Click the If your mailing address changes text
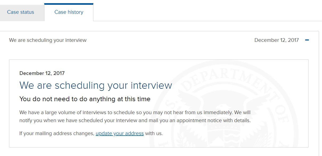 pos(57,133)
